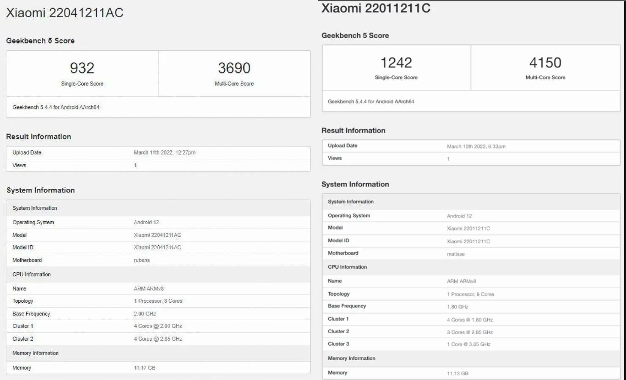
Task: Click the Result Information heading for 22011211C
Action: (x=353, y=130)
